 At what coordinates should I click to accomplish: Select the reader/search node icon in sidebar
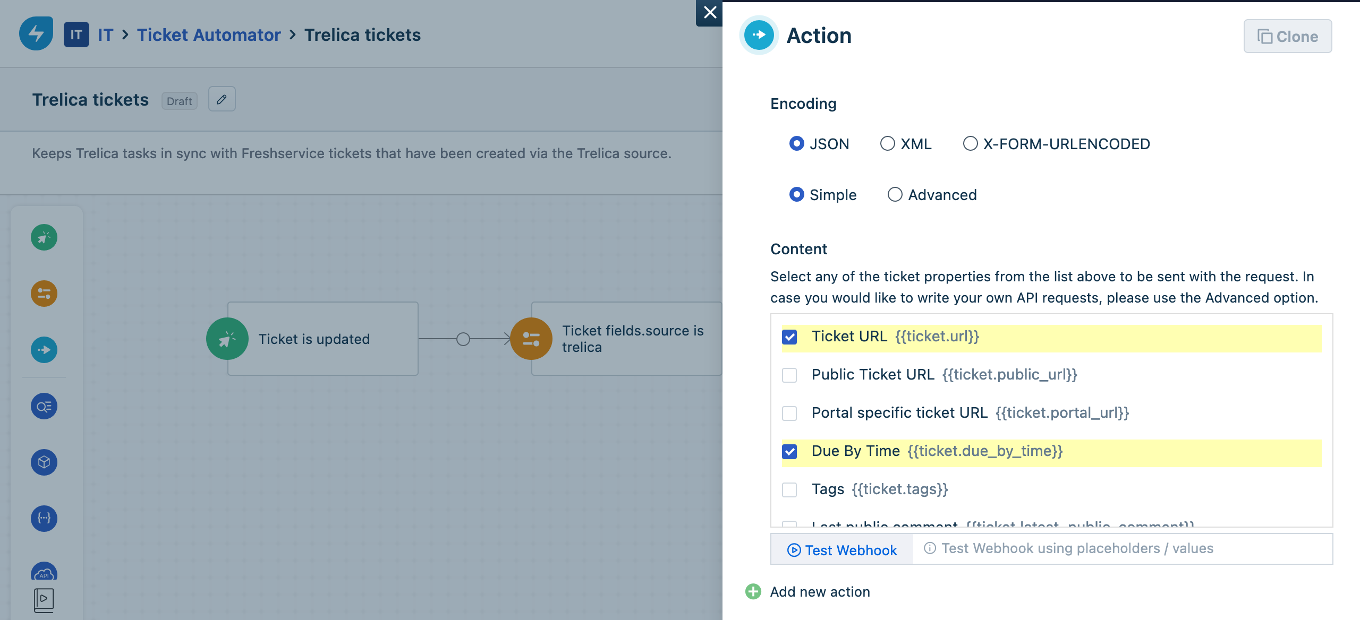point(44,407)
